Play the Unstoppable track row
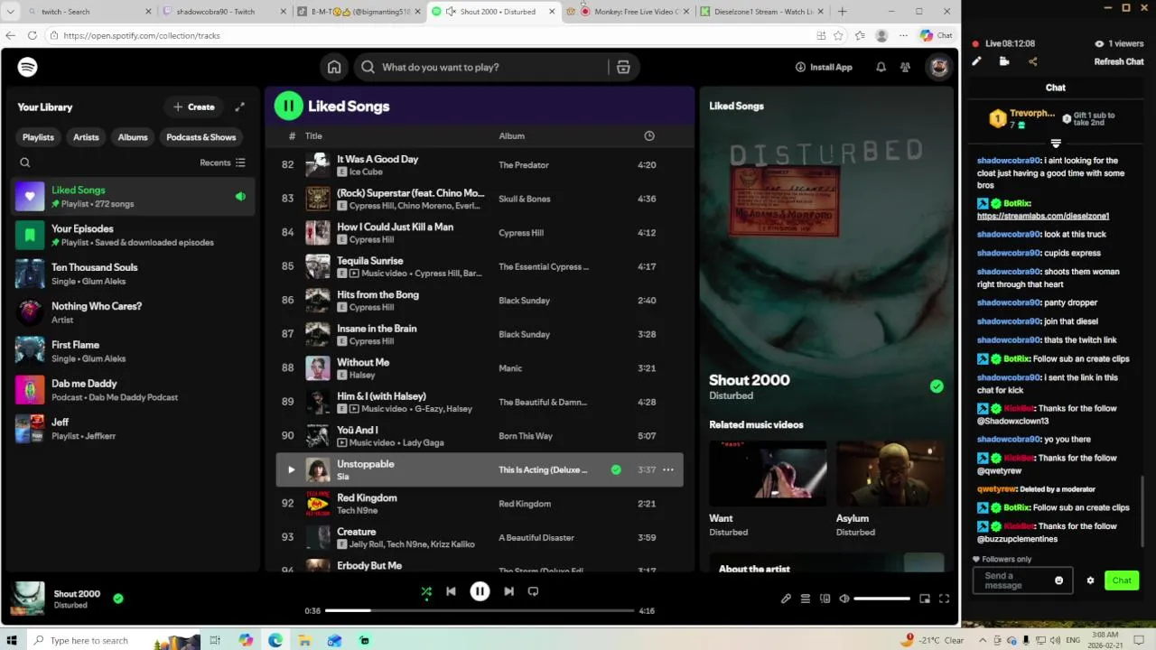This screenshot has height=650, width=1156. [291, 469]
